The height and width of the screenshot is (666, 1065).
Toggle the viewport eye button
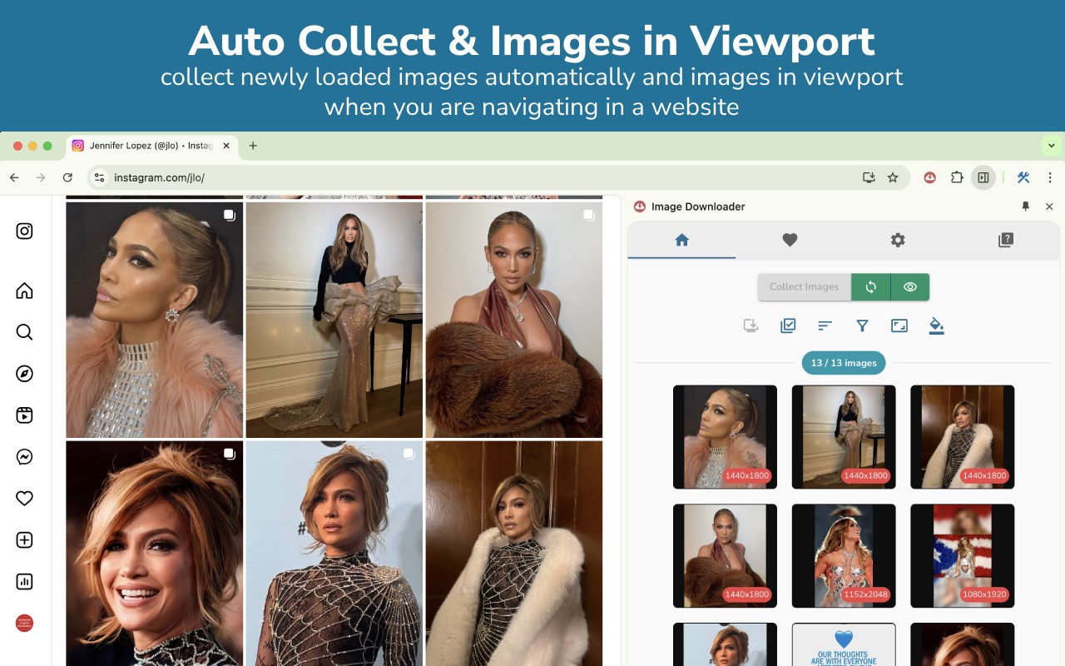(910, 287)
